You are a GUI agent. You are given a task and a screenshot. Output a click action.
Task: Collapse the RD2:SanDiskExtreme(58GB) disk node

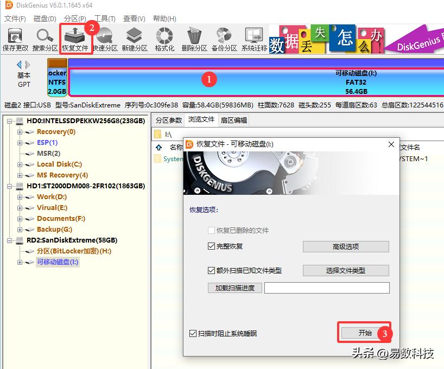click(x=10, y=240)
